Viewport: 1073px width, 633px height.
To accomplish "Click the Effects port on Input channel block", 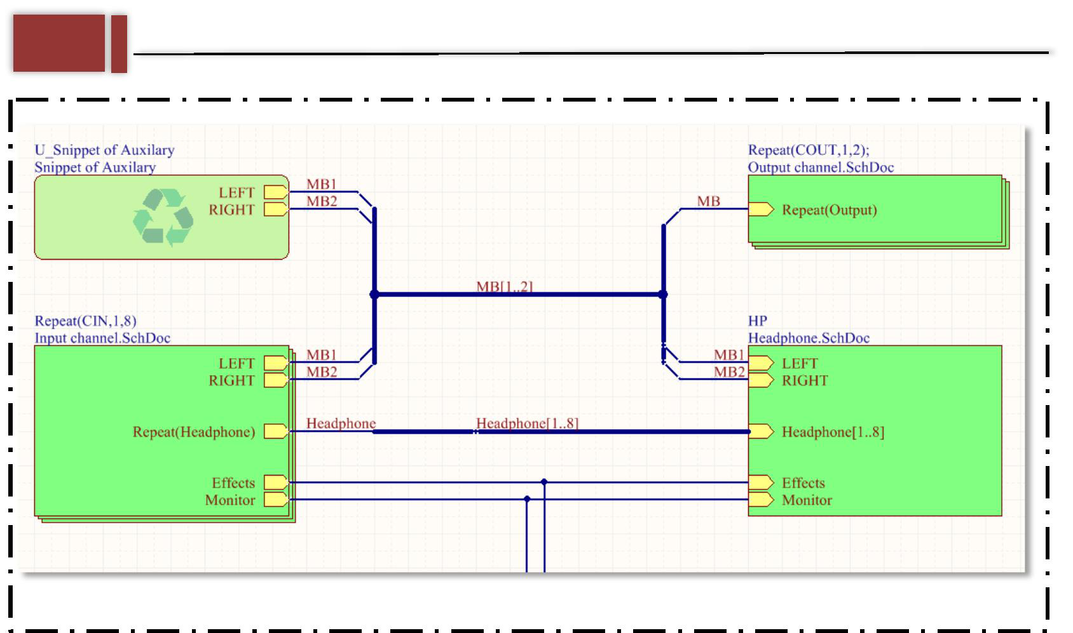I will [276, 483].
